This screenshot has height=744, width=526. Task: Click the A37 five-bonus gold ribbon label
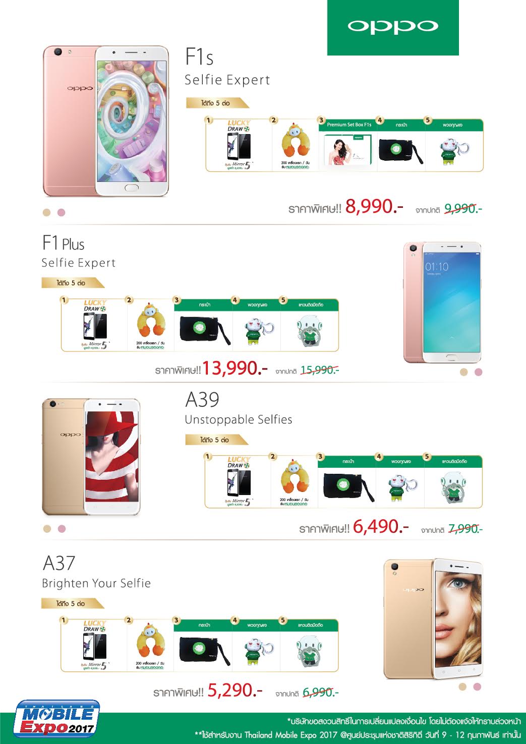73,603
